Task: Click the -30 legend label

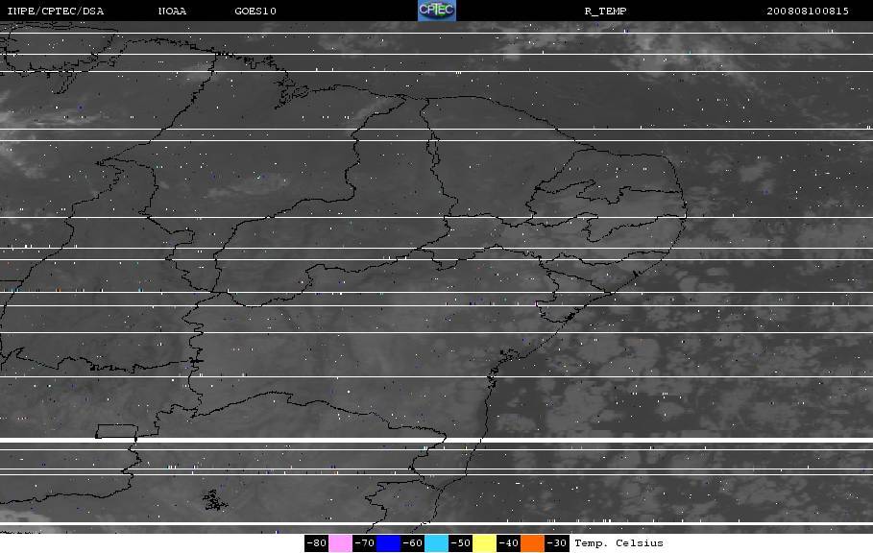Action: pyautogui.click(x=556, y=543)
